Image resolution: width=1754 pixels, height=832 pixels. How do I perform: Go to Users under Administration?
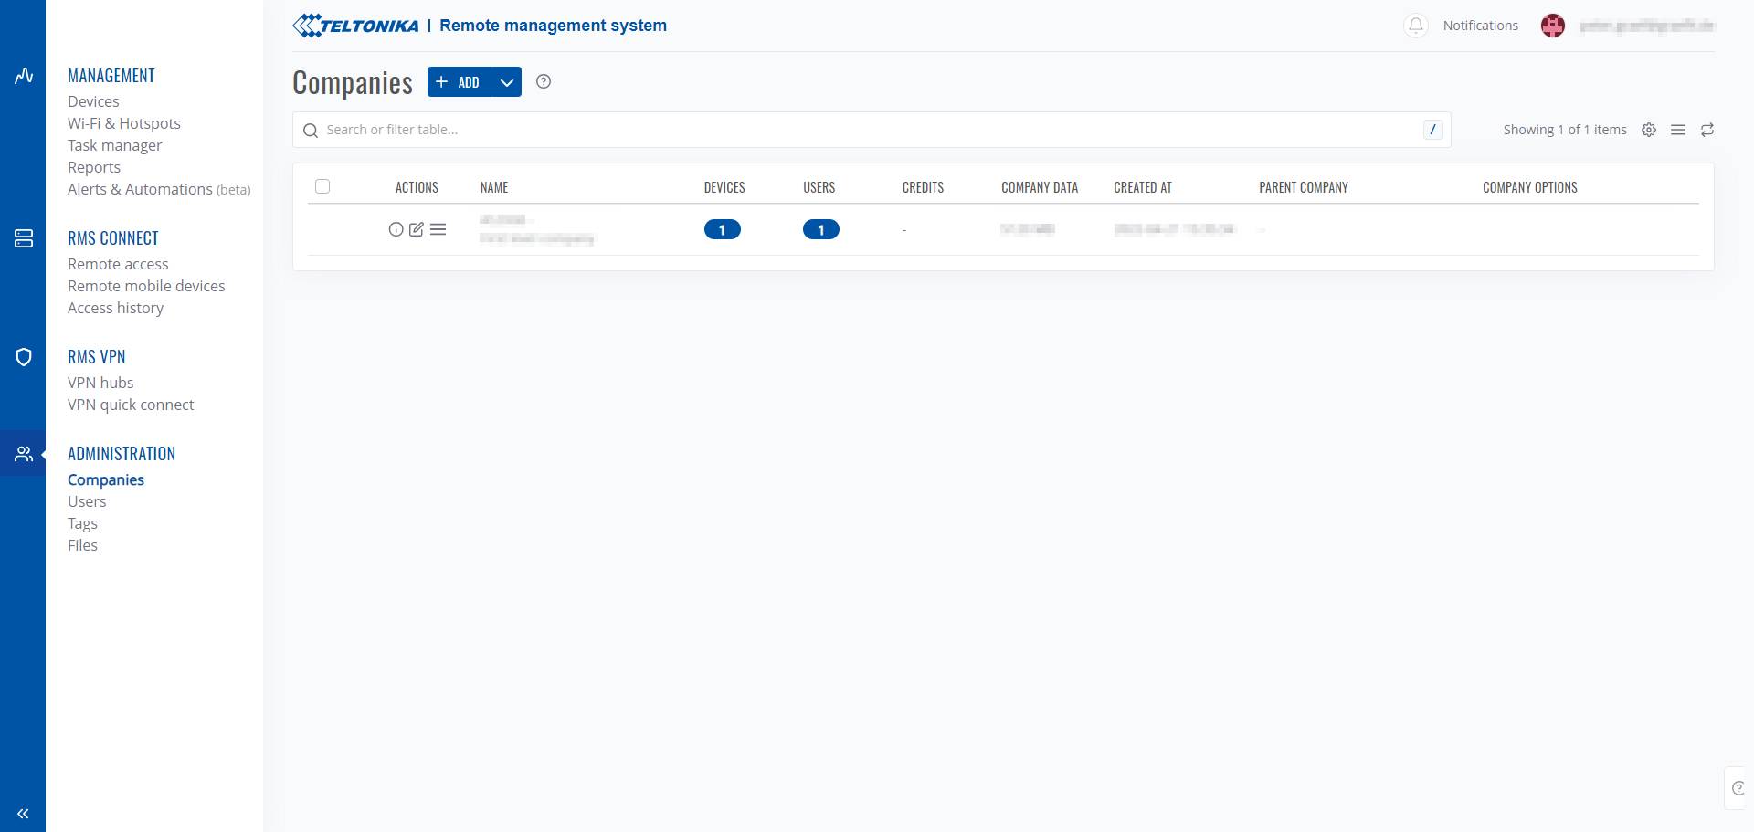pyautogui.click(x=87, y=501)
